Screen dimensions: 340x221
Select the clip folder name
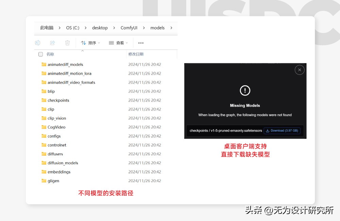(x=51, y=109)
